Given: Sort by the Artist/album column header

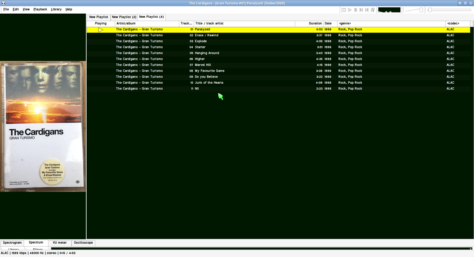Looking at the screenshot, I should point(147,23).
